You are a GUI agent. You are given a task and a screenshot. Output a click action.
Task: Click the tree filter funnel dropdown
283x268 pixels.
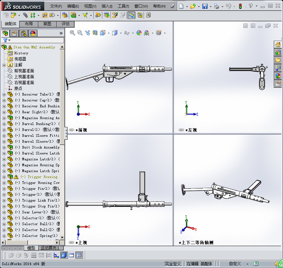pyautogui.click(x=7, y=40)
